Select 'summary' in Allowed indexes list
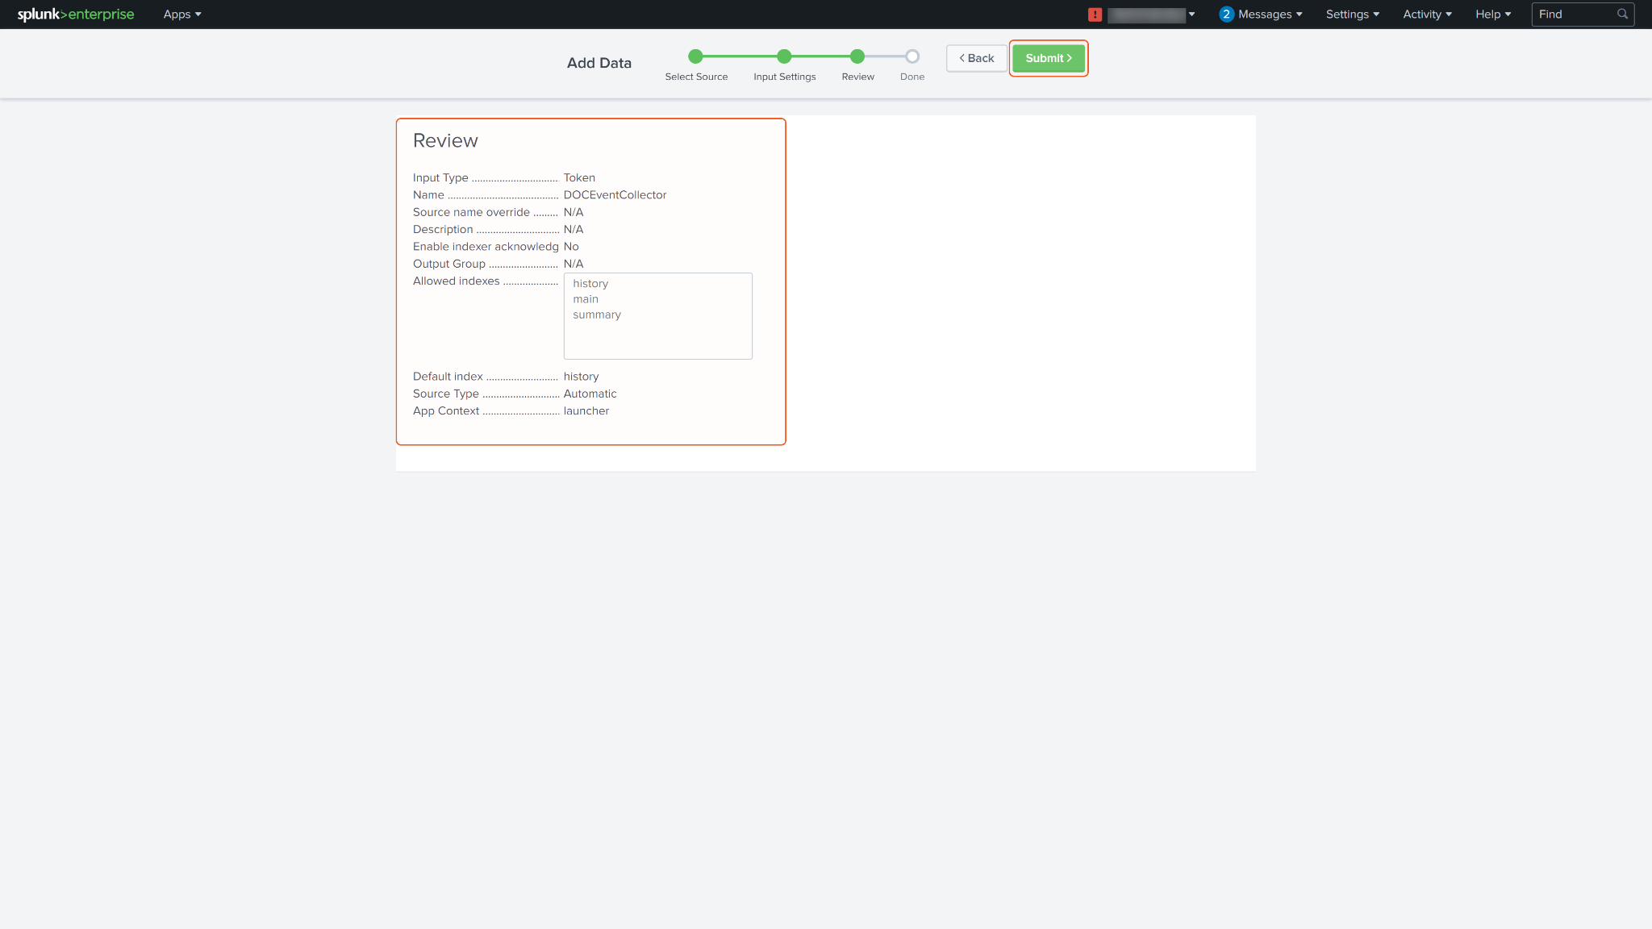This screenshot has width=1652, height=929. coord(597,315)
